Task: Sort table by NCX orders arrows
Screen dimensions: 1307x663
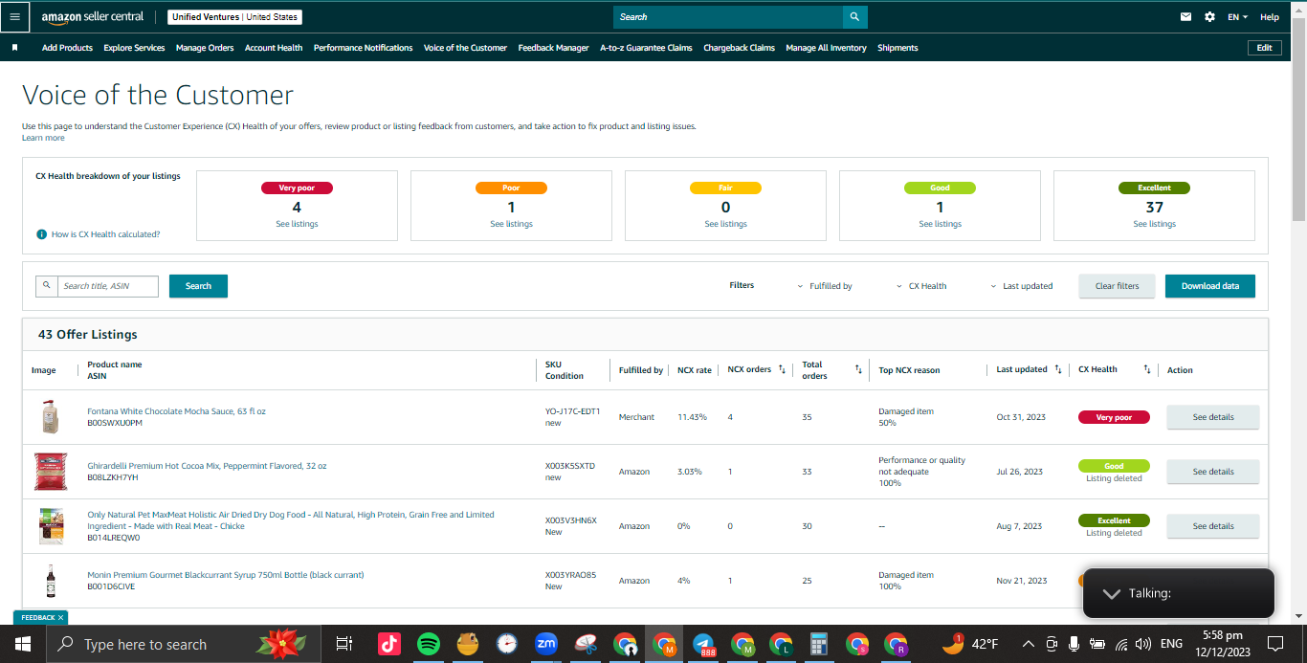Action: pos(783,369)
